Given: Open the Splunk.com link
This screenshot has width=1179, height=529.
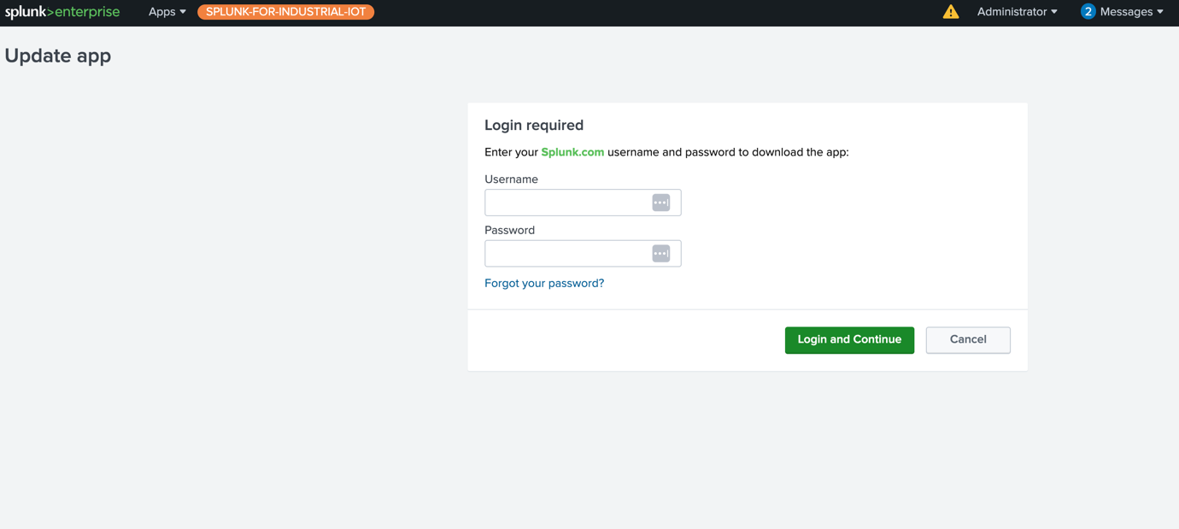Looking at the screenshot, I should point(572,152).
